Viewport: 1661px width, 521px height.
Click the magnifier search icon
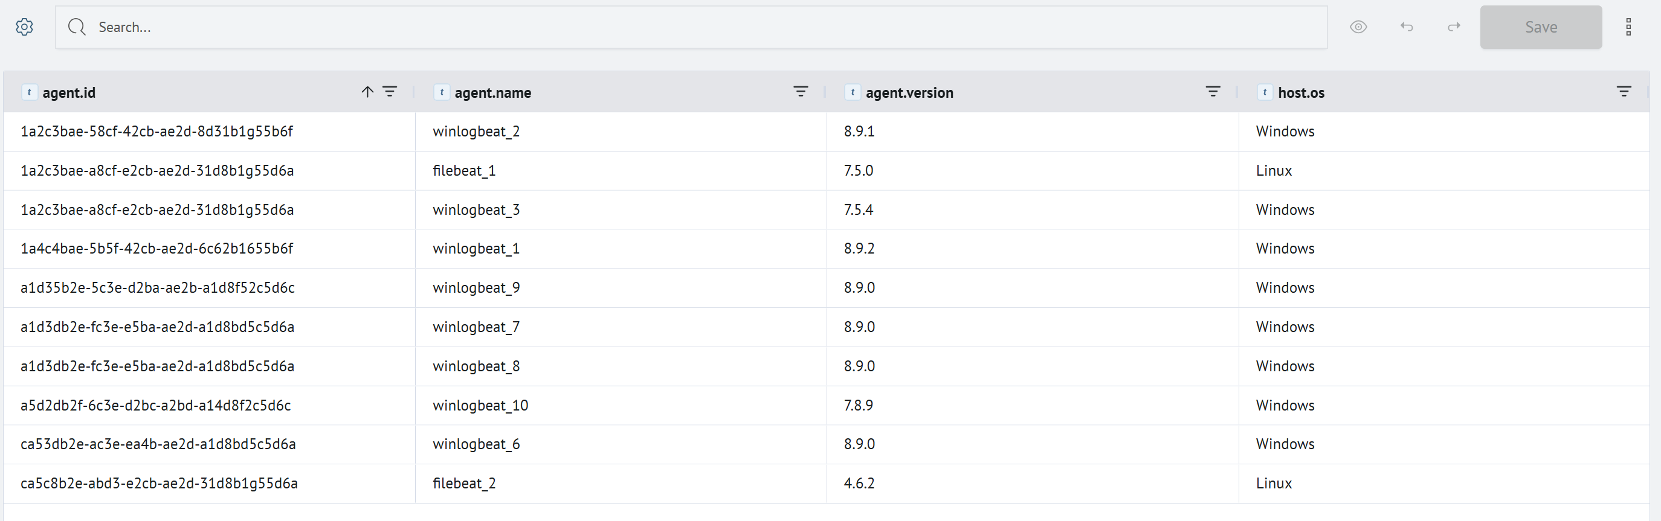coord(77,27)
